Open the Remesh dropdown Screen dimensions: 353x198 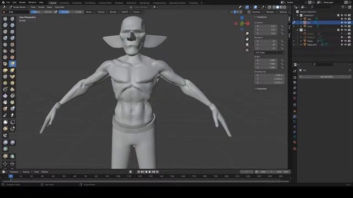click(271, 12)
